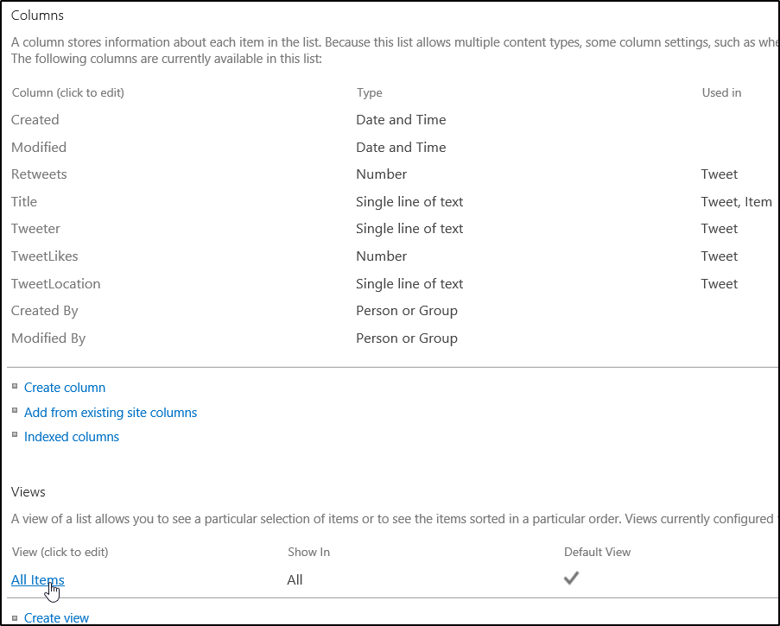Click the Create view link
This screenshot has width=780, height=626.
[x=56, y=618]
